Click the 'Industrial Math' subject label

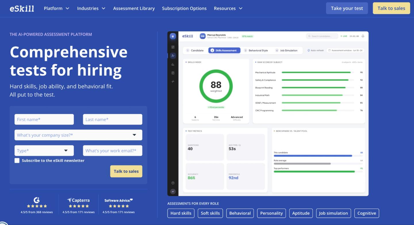click(x=262, y=95)
